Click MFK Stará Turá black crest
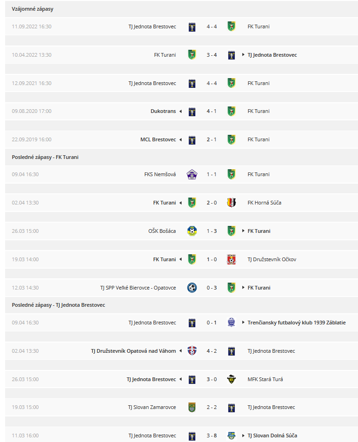Image resolution: width=358 pixels, height=442 pixels. [x=231, y=379]
